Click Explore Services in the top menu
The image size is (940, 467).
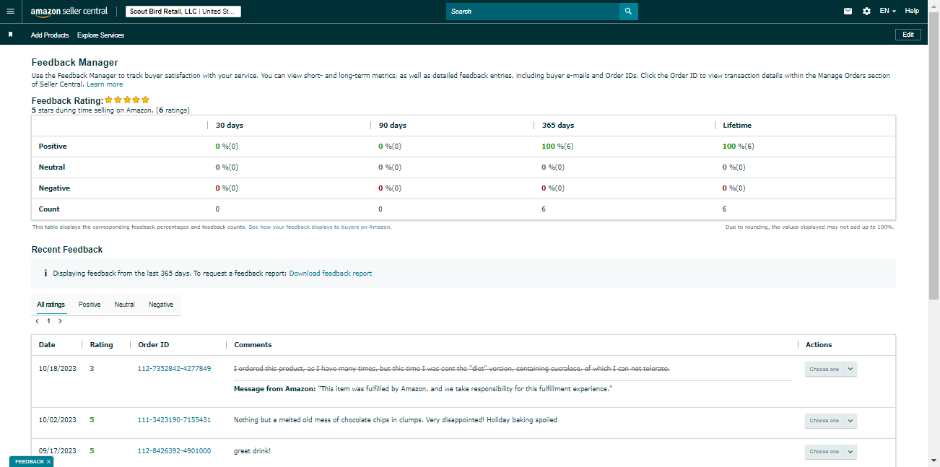100,35
